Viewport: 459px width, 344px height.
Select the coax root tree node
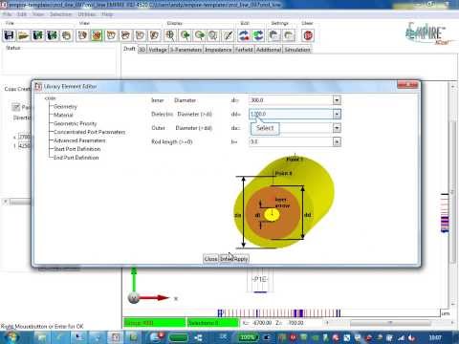(51, 98)
